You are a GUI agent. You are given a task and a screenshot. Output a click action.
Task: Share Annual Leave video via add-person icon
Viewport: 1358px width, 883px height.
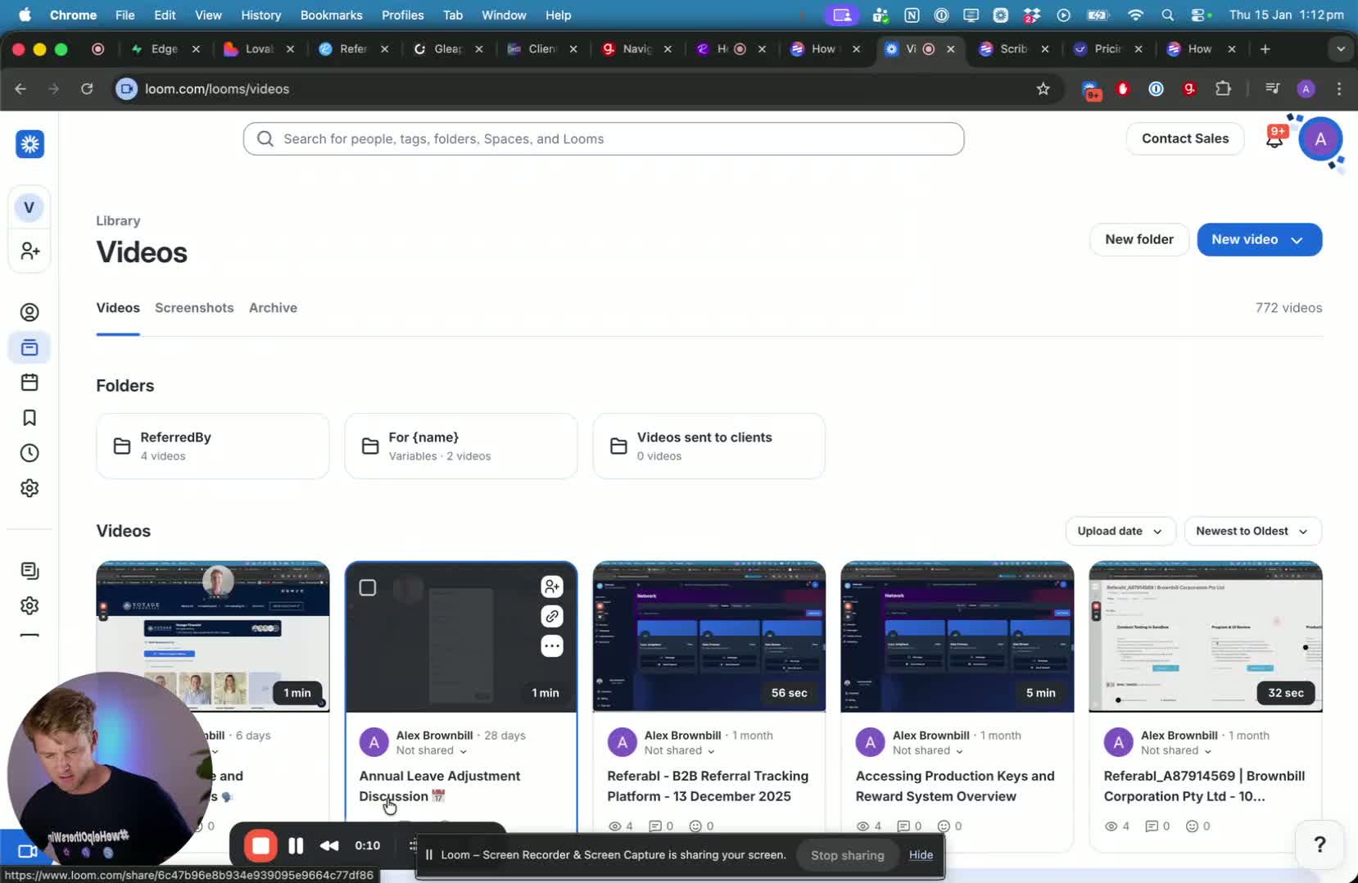coord(552,586)
